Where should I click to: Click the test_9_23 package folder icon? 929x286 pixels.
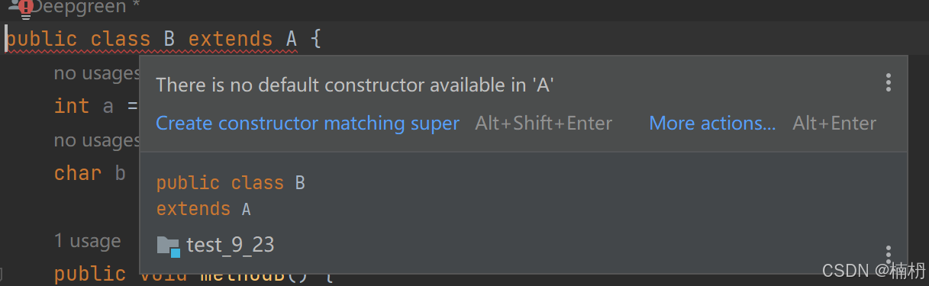(168, 246)
